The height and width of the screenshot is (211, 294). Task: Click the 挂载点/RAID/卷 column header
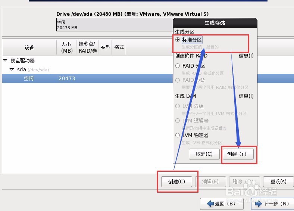pyautogui.click(x=87, y=47)
